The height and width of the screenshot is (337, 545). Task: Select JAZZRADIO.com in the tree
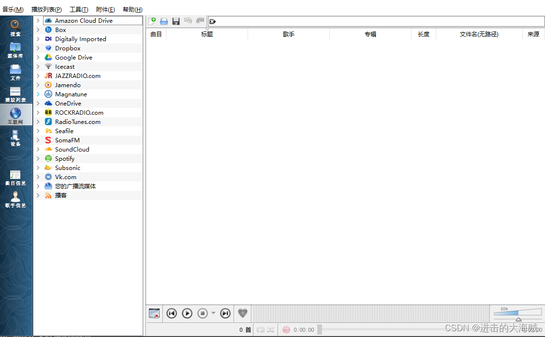(77, 76)
